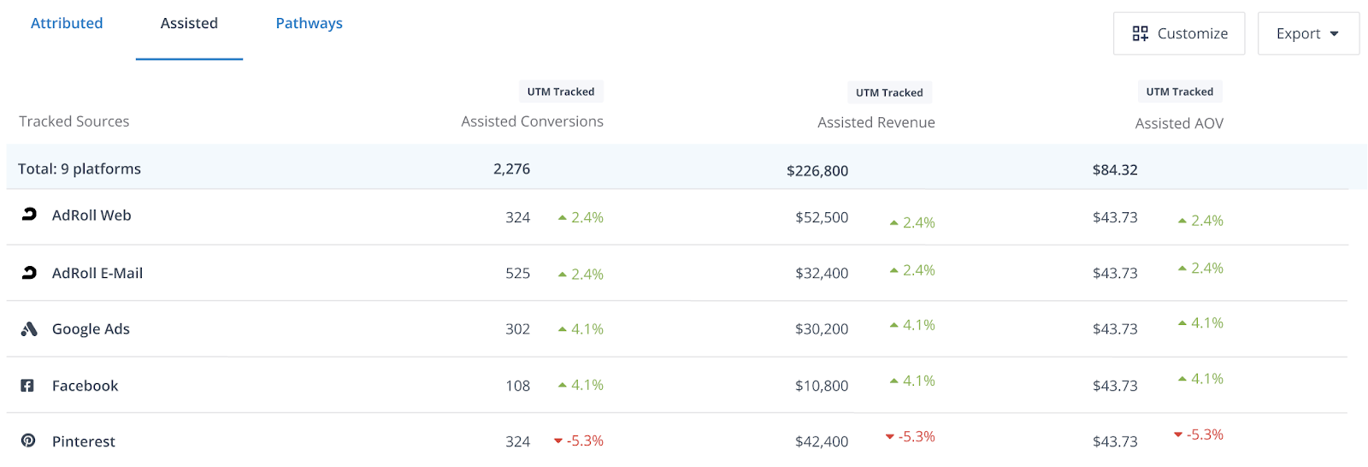Click the Tracked Sources column header

click(x=74, y=121)
